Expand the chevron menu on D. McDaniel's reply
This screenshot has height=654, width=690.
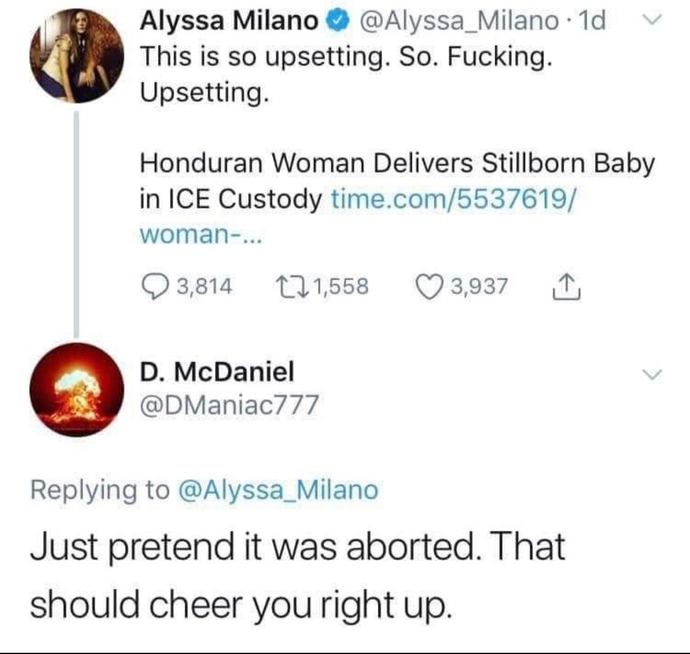pos(654,374)
